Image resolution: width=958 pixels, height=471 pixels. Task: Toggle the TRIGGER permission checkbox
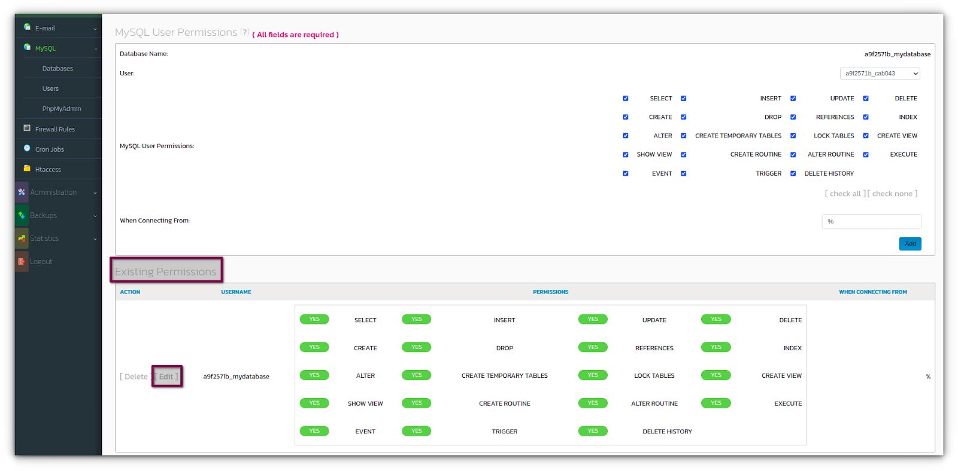click(x=683, y=173)
